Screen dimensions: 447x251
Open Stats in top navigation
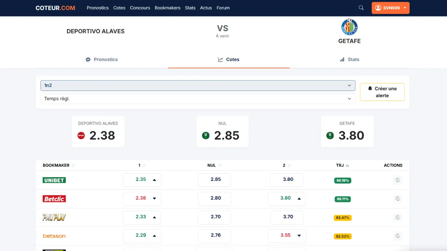[190, 8]
